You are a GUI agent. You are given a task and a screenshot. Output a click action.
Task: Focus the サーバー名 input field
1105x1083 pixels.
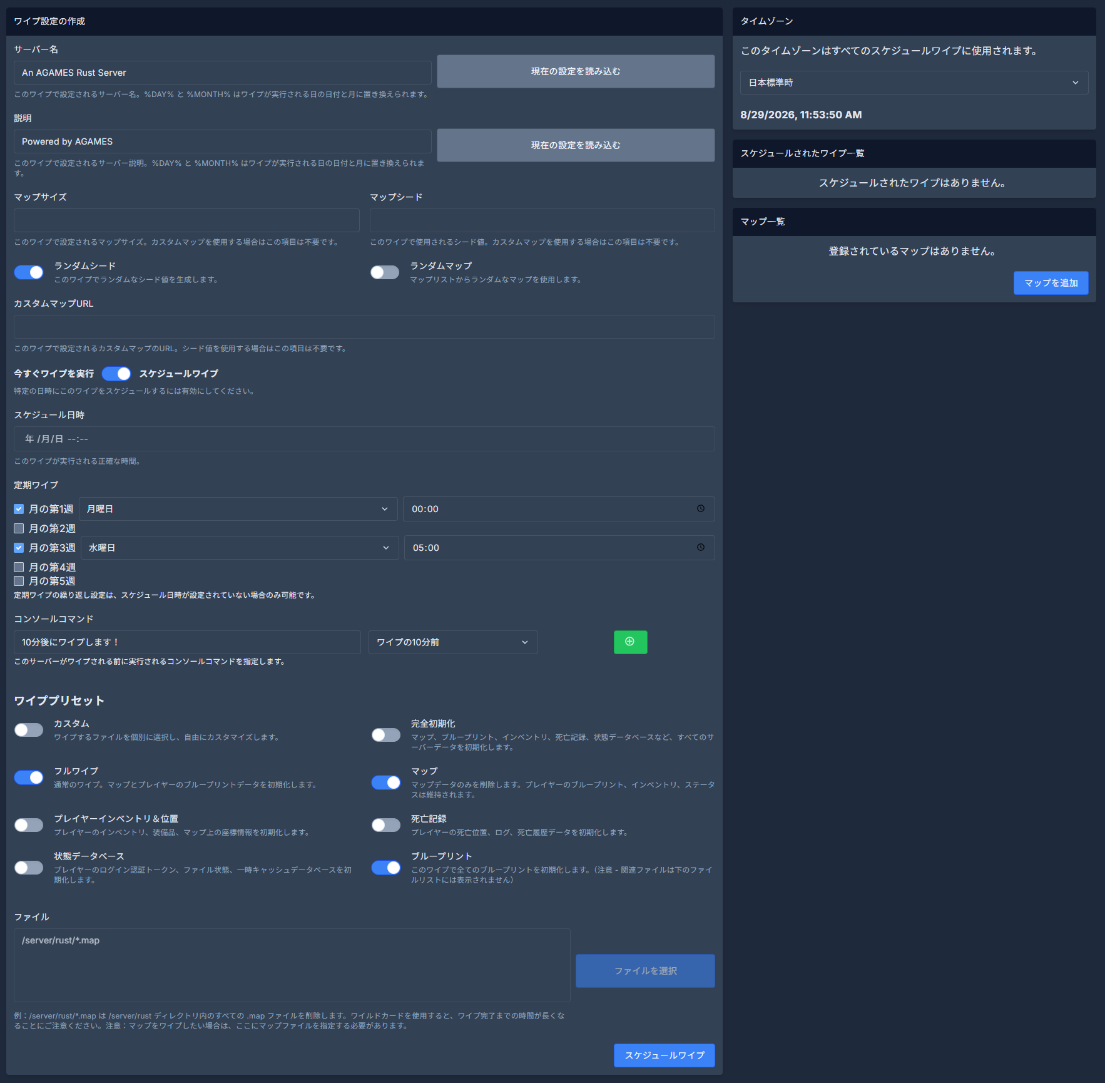(x=222, y=73)
